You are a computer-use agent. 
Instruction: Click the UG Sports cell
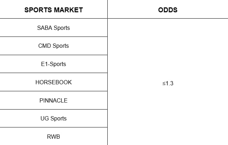point(54,119)
